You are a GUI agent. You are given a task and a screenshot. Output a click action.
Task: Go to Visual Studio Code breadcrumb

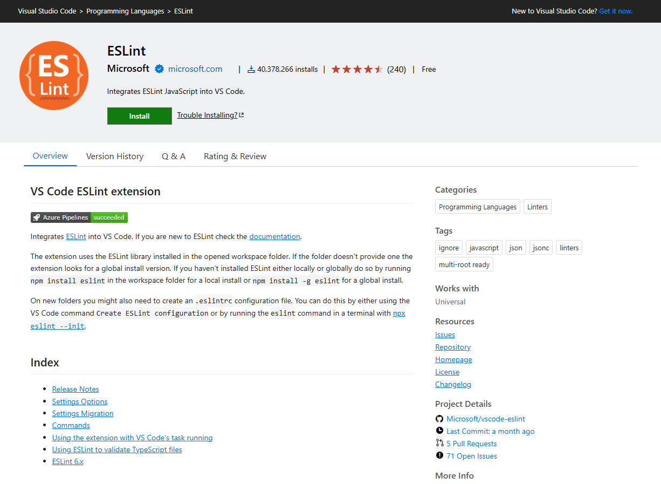47,11
